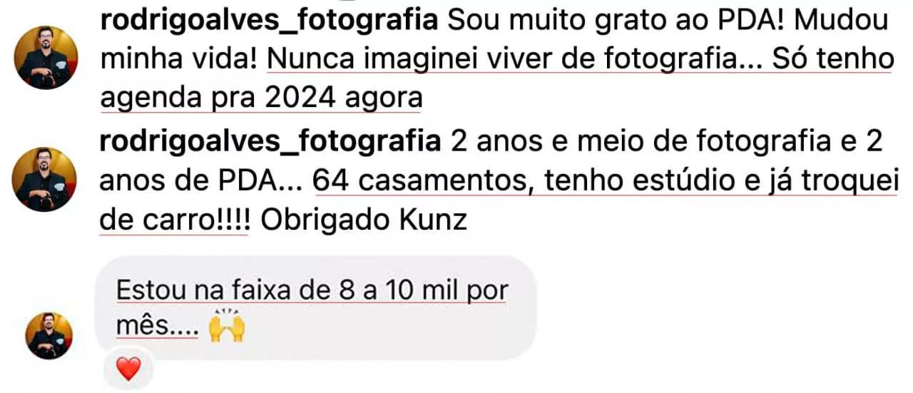Tap the raised hands emoji

226,327
